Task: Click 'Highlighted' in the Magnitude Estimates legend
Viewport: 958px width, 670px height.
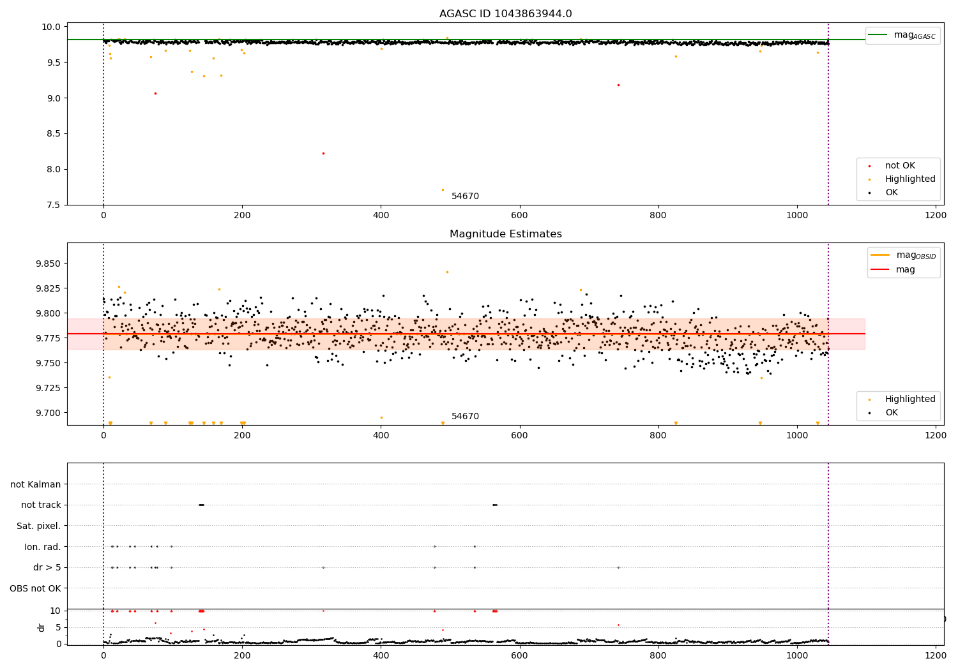Action: 910,399
